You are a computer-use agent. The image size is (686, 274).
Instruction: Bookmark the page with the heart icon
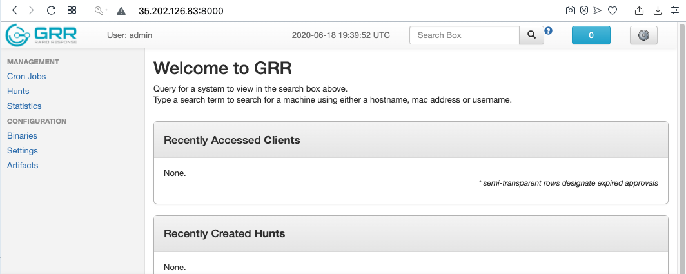point(612,10)
